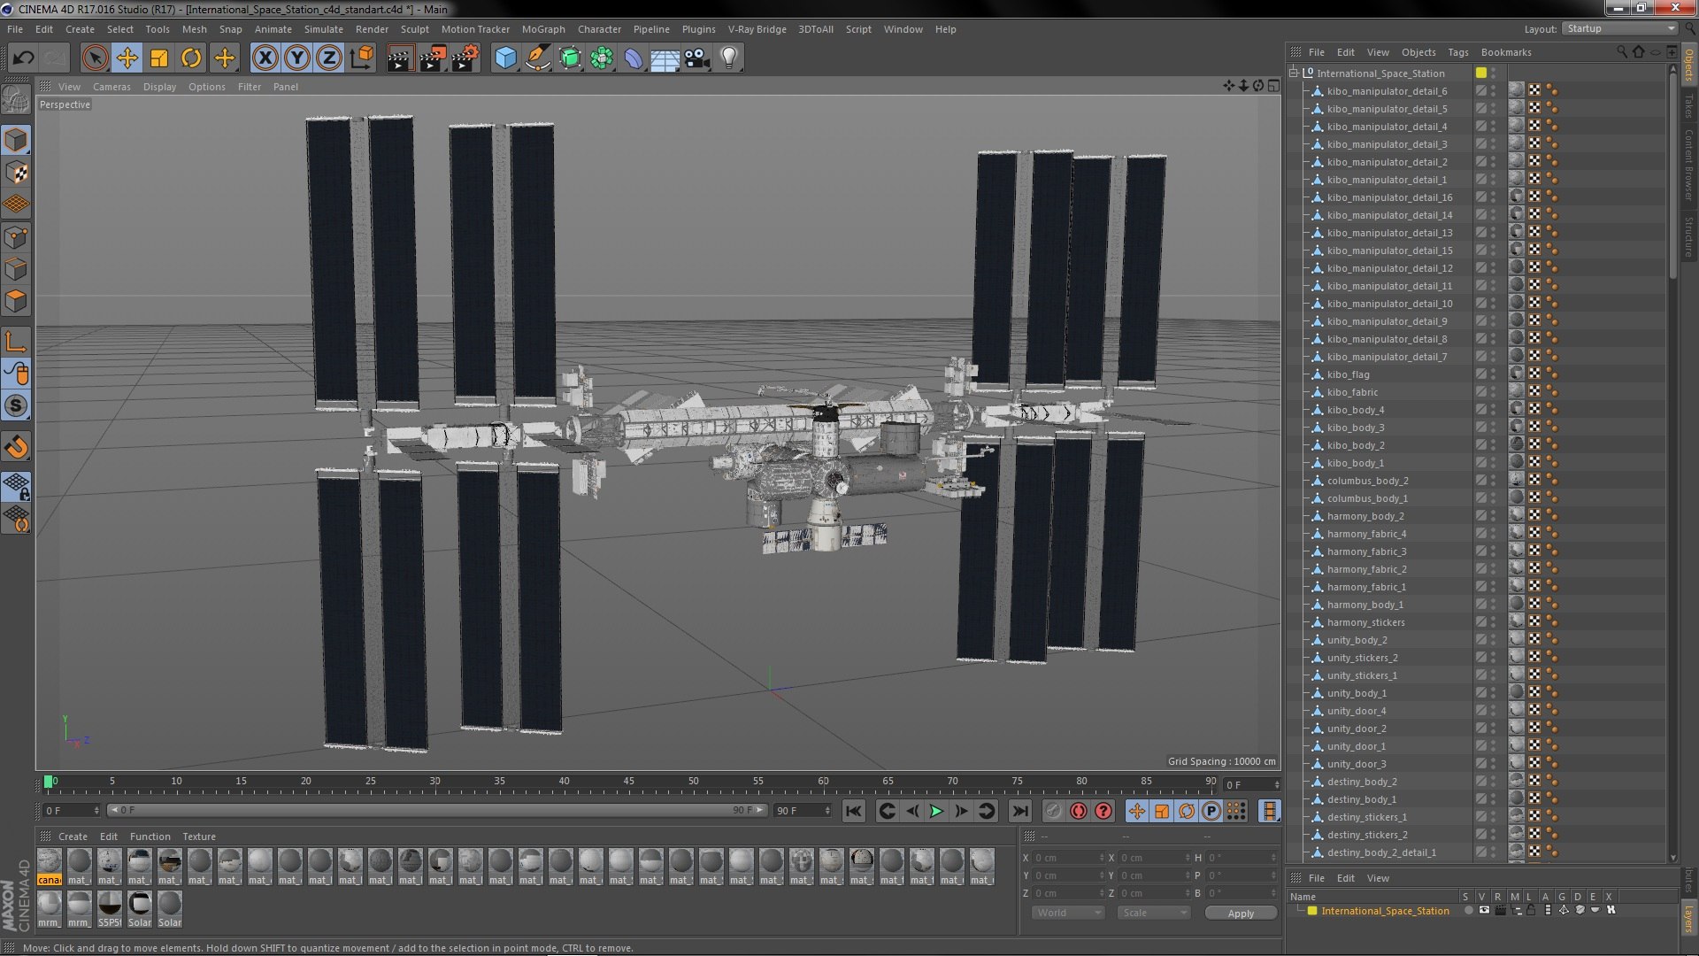Image resolution: width=1699 pixels, height=956 pixels.
Task: Collapse the International_Space_Station tree node
Action: tap(1294, 73)
